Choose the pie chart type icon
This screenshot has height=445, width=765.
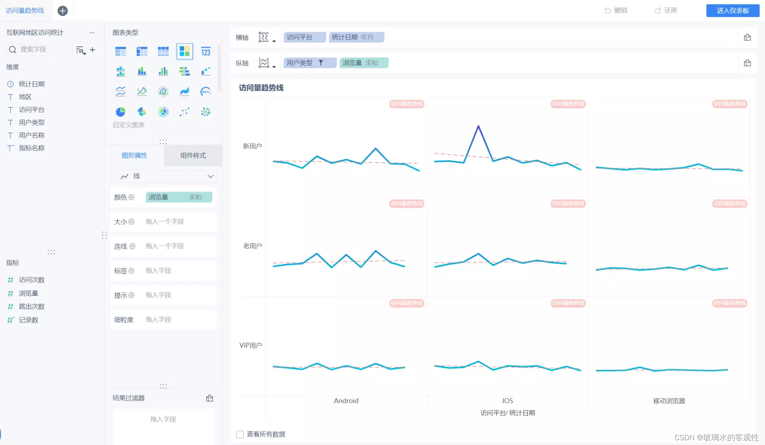click(x=120, y=112)
